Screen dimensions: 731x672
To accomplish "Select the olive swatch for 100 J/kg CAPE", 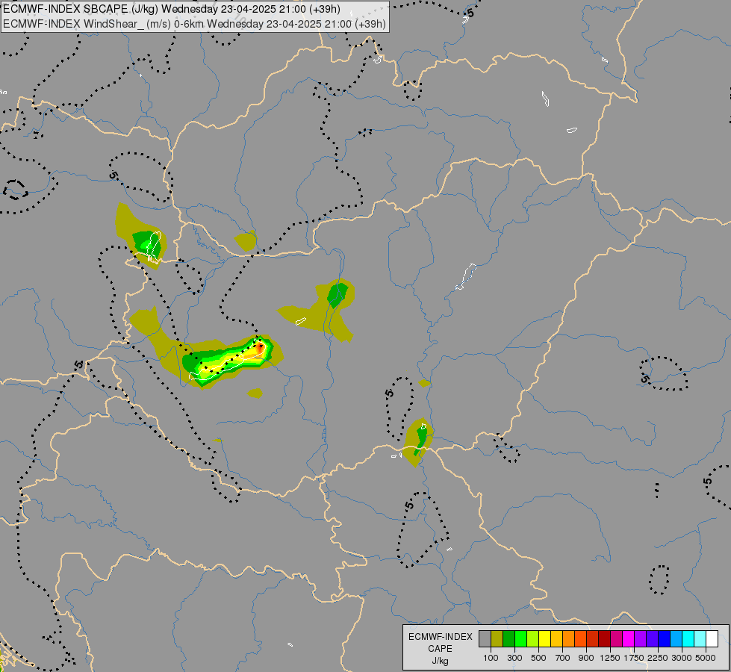I will pos(497,638).
